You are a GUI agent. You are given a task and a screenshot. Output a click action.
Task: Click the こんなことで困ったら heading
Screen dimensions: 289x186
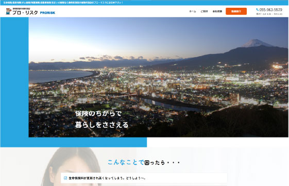tap(144, 162)
